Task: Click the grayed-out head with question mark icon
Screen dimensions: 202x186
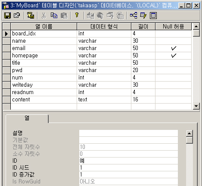Action: click(x=100, y=16)
